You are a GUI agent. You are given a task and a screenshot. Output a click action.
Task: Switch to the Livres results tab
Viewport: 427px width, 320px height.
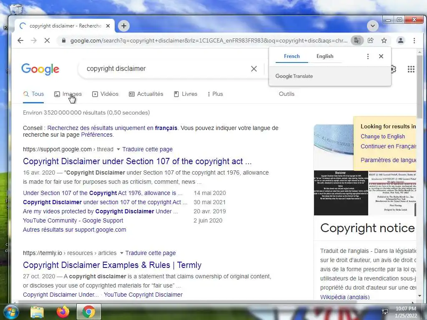(186, 94)
